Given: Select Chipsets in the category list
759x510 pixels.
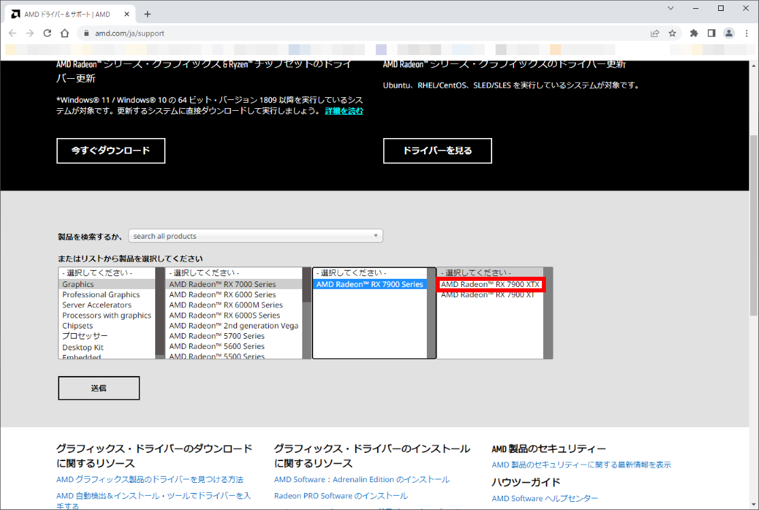Looking at the screenshot, I should tap(106, 326).
